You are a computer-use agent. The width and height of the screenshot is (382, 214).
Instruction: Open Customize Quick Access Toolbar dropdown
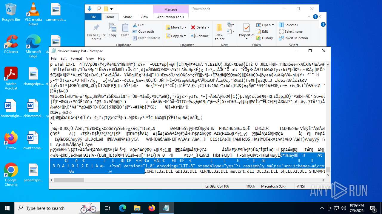[111, 9]
